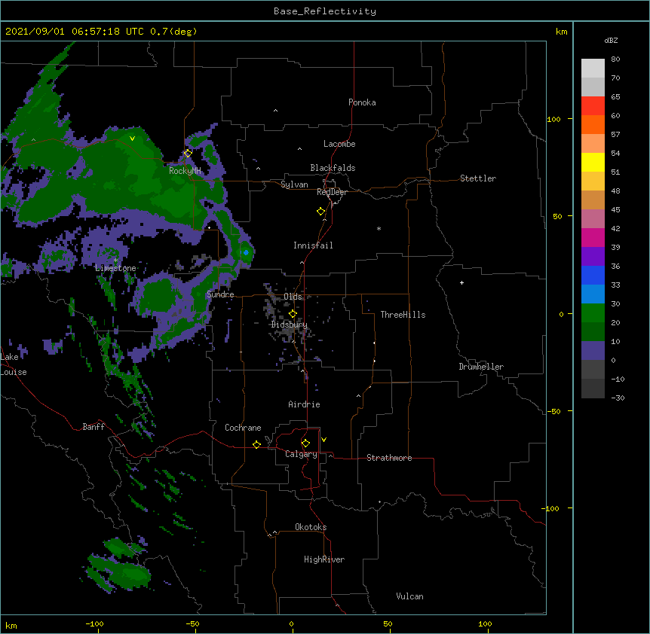Select the red 65 dBZ color swatch
650x634 pixels.
click(x=593, y=106)
